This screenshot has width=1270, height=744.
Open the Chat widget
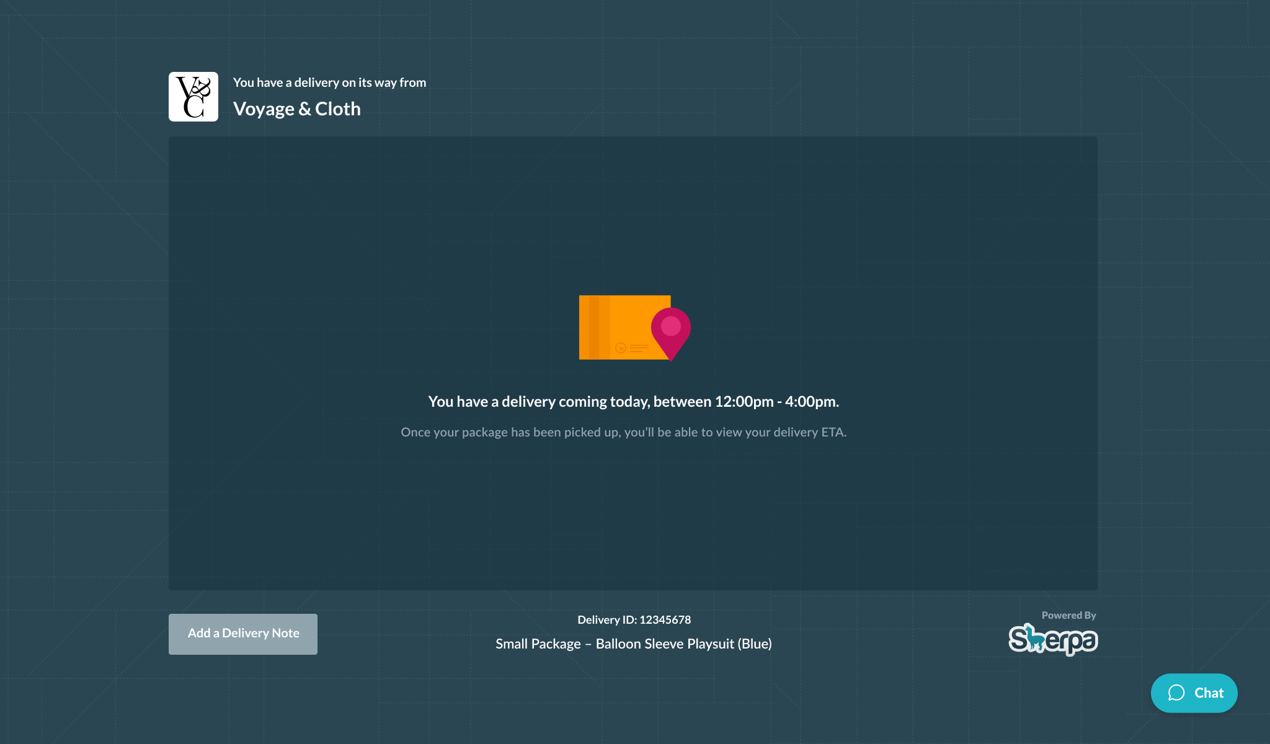coord(1194,693)
